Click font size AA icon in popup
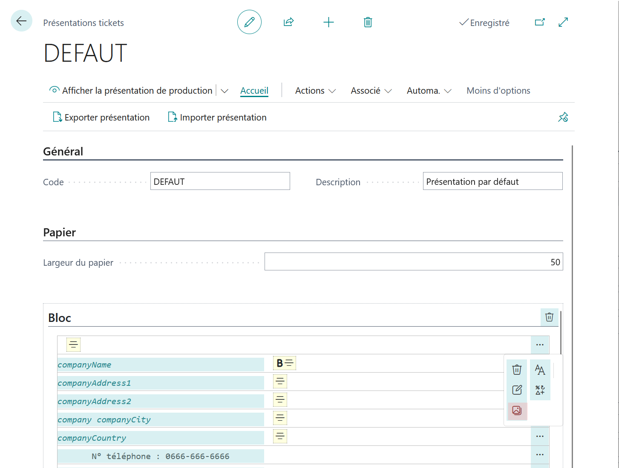The image size is (619, 468). point(540,370)
